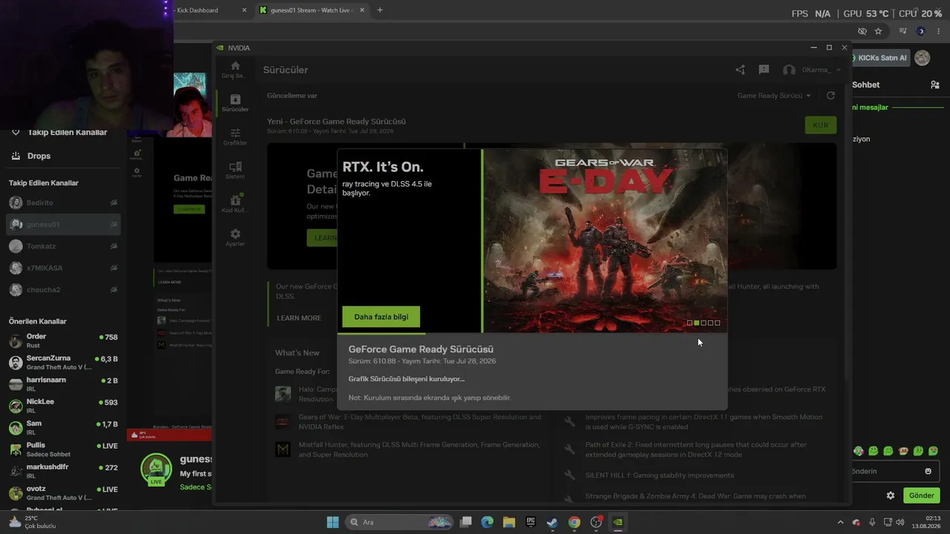Expand the 0Karma_ account menu
This screenshot has height=534, width=950.
[812, 70]
